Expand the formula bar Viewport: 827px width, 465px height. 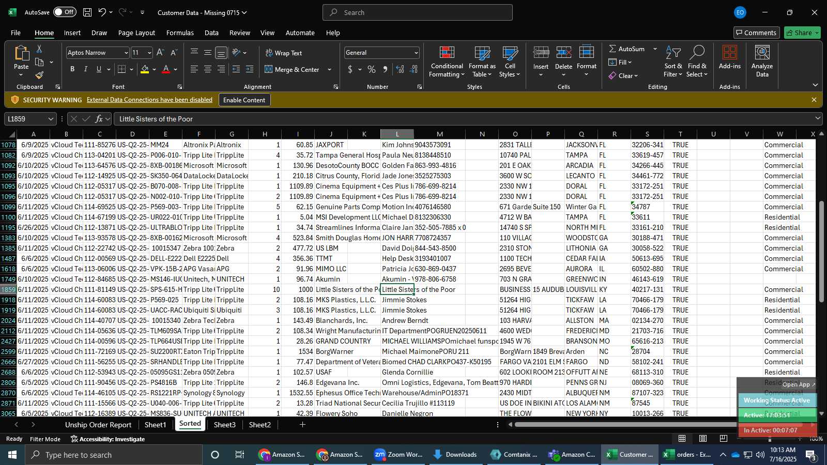coord(818,118)
